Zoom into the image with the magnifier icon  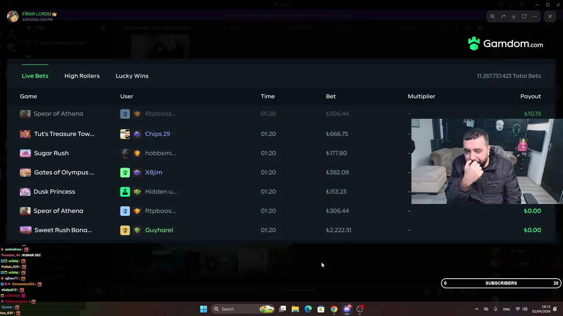pyautogui.click(x=492, y=16)
